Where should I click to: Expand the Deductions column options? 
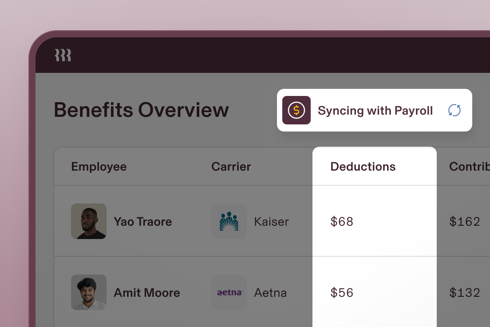pyautogui.click(x=363, y=166)
